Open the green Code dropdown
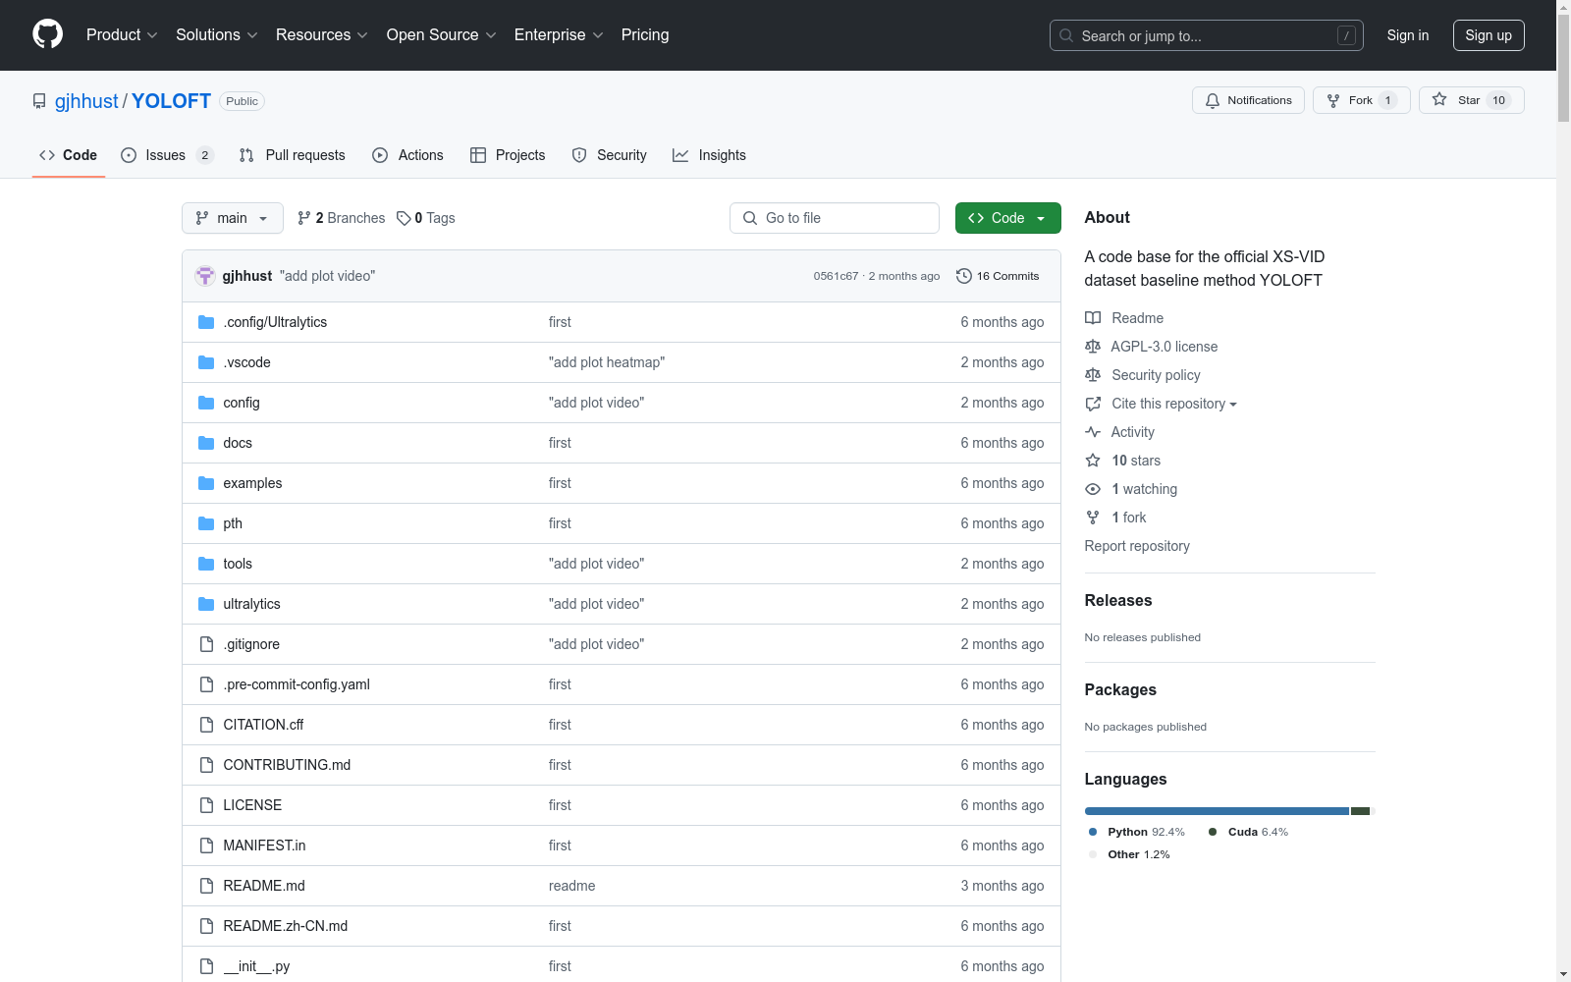1571x982 pixels. (x=1007, y=218)
